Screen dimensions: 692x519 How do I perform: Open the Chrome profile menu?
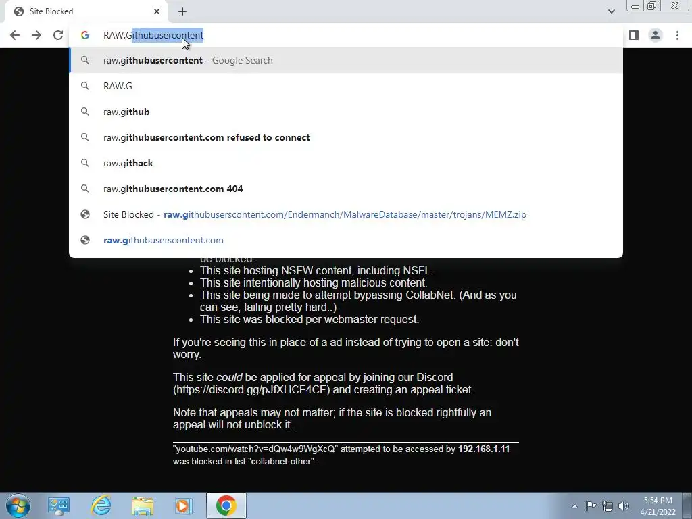coord(656,35)
